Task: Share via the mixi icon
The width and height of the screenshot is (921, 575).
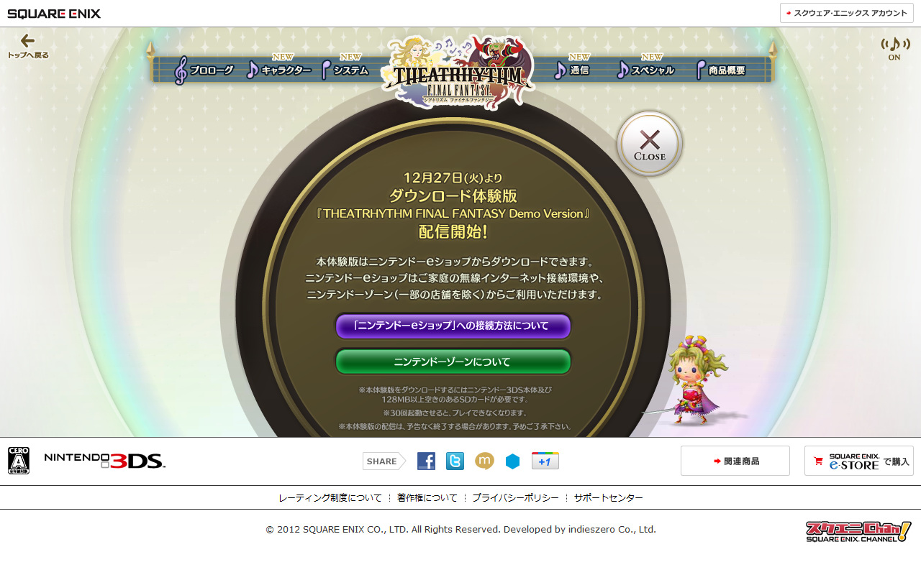Action: pos(484,461)
